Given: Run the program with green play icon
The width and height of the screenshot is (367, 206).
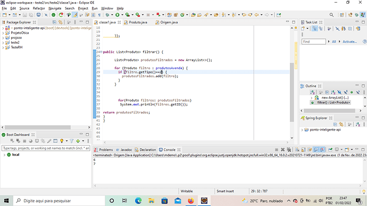Looking at the screenshot, I should click(x=117, y=15).
